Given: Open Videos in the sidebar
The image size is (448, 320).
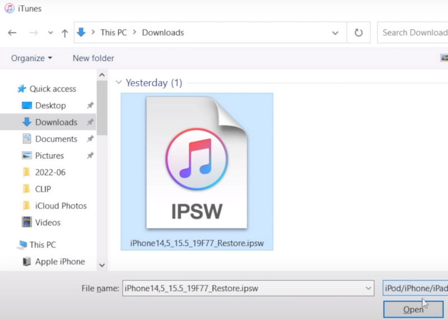Looking at the screenshot, I should [41, 222].
